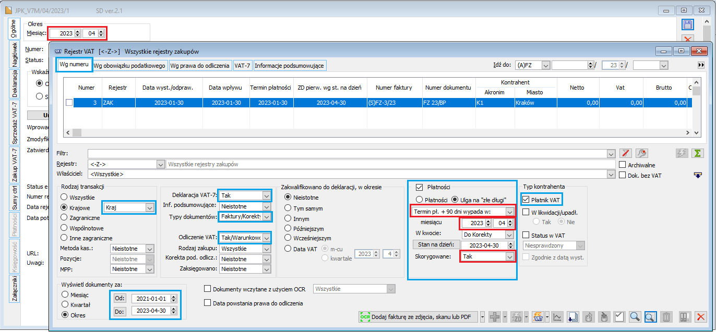Viewport: 716px width, 332px height.
Task: Select the Zagraniczne radio button
Action: (64, 217)
